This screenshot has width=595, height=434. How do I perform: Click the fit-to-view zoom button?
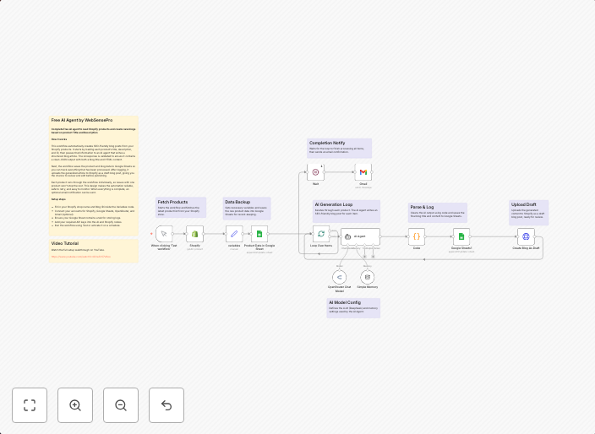pos(30,405)
